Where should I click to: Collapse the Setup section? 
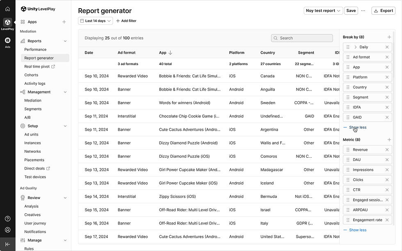pyautogui.click(x=65, y=126)
